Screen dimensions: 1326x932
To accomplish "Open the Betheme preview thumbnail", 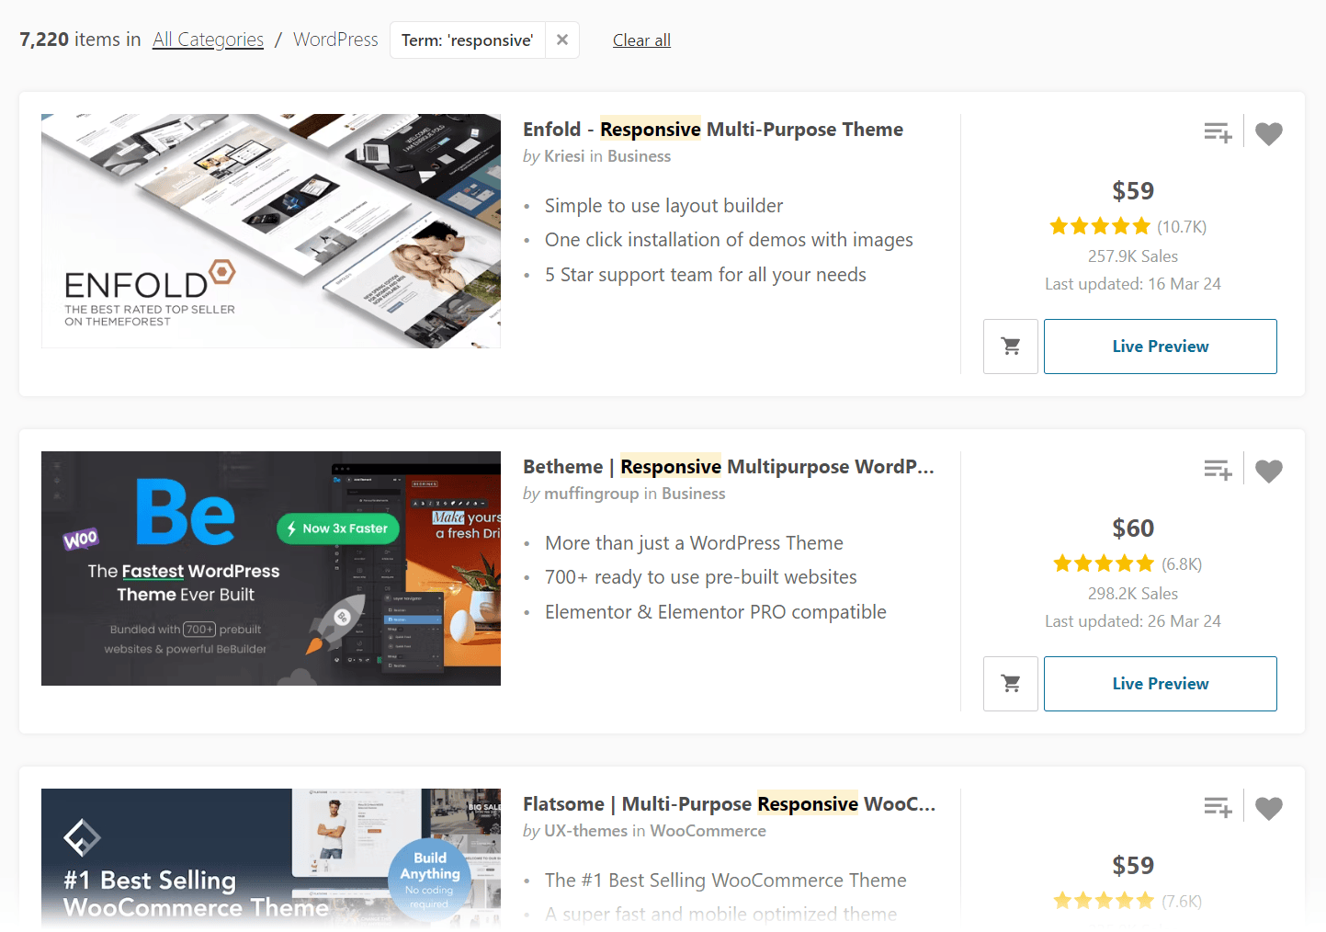I will 271,568.
